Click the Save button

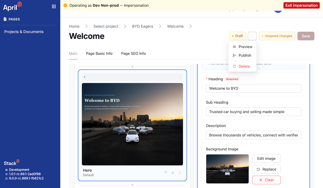[x=306, y=36]
